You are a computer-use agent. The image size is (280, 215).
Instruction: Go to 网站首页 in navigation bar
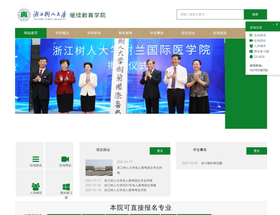pos(31,33)
